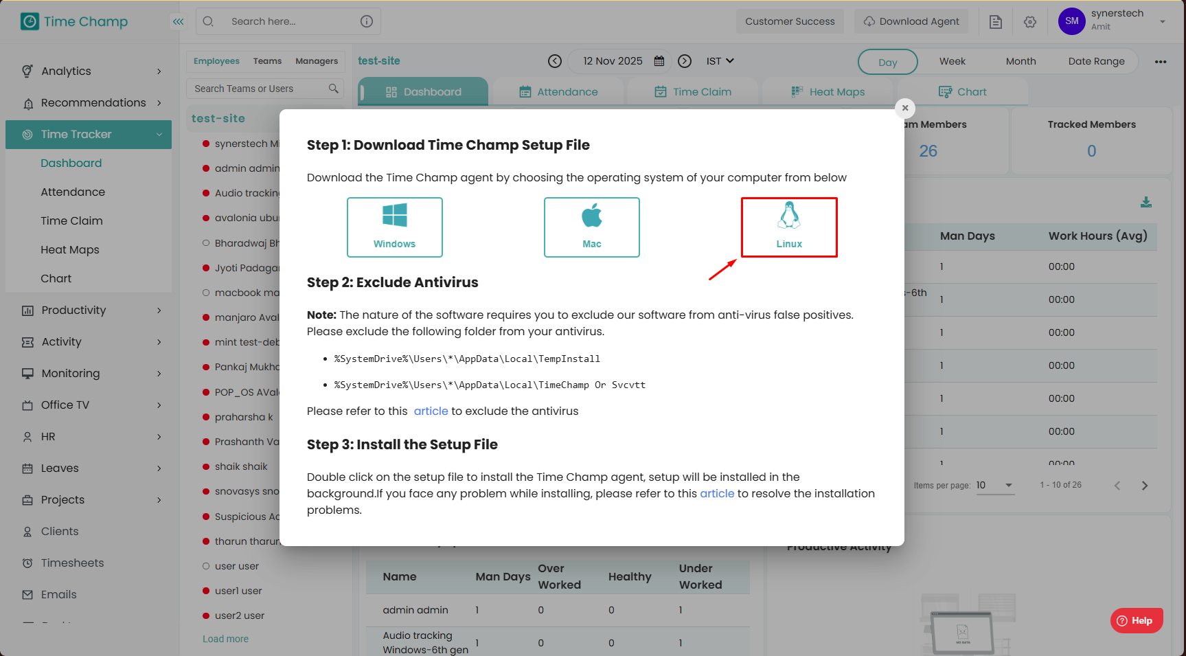Switch to the top Chart tab
The width and height of the screenshot is (1186, 656).
962,91
